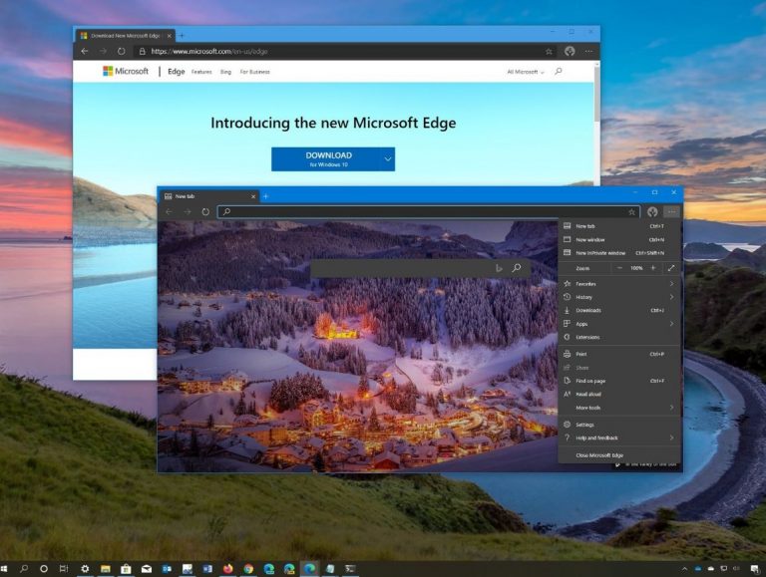Open the profile avatar in the front Edge window
Image resolution: width=766 pixels, height=577 pixels.
tap(652, 212)
